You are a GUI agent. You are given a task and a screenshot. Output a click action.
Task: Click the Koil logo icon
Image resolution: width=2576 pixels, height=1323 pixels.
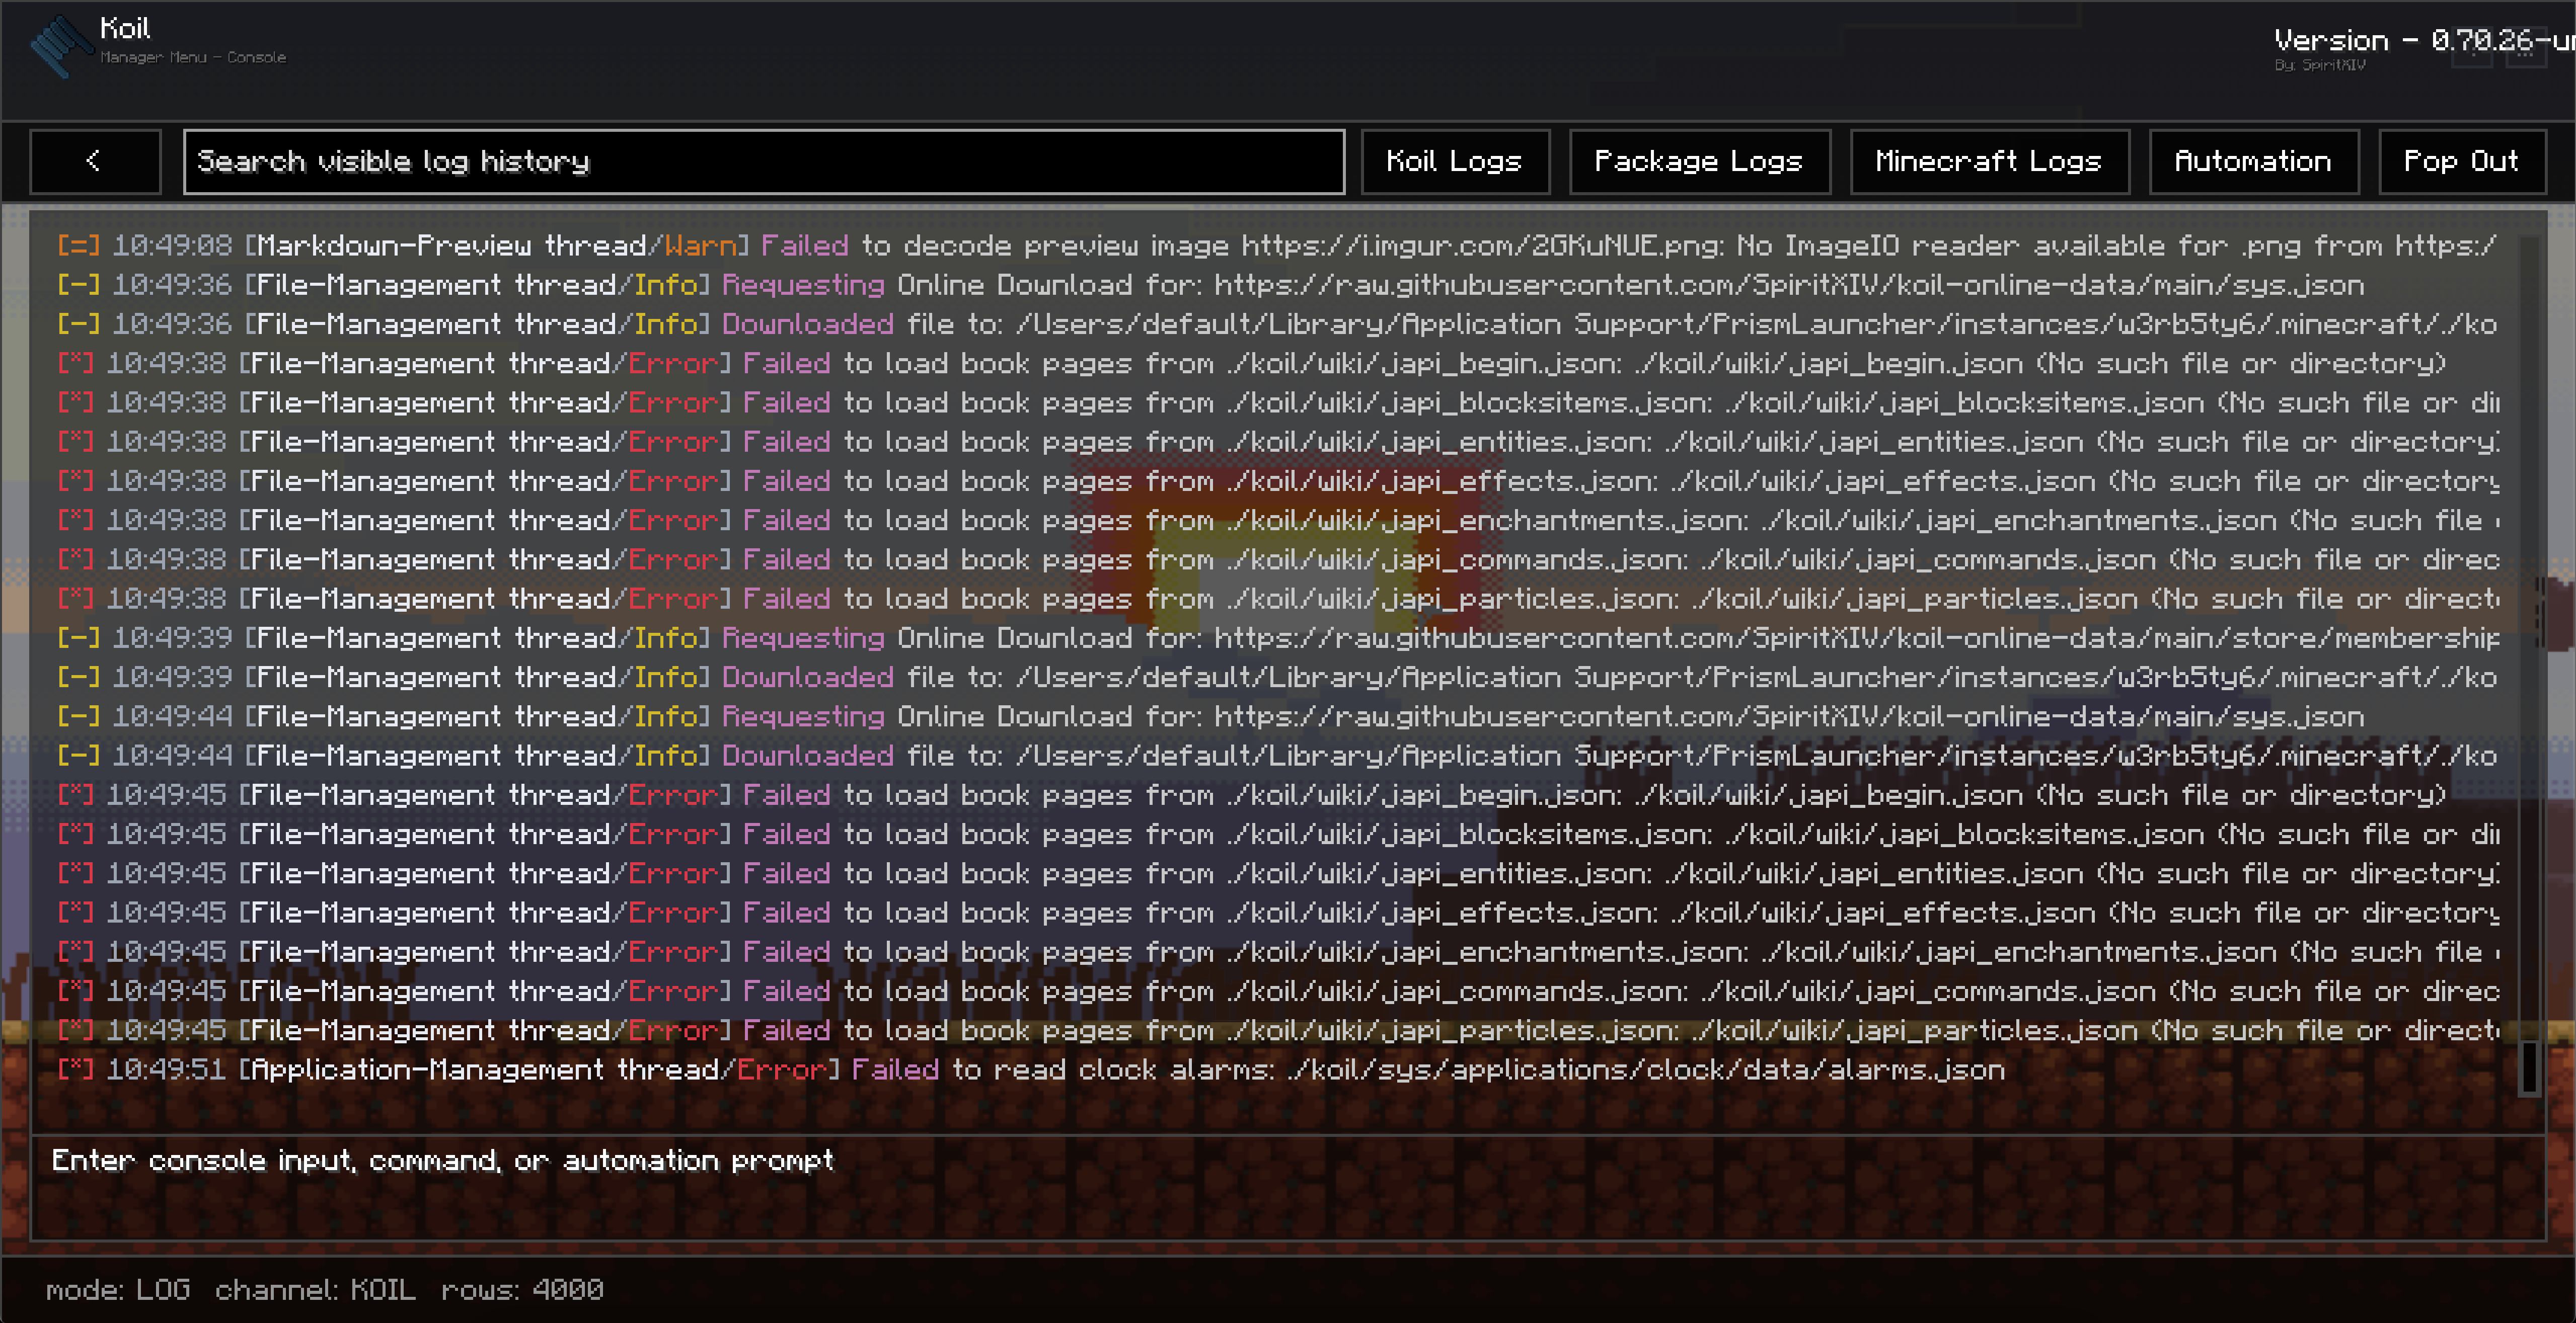coord(62,46)
